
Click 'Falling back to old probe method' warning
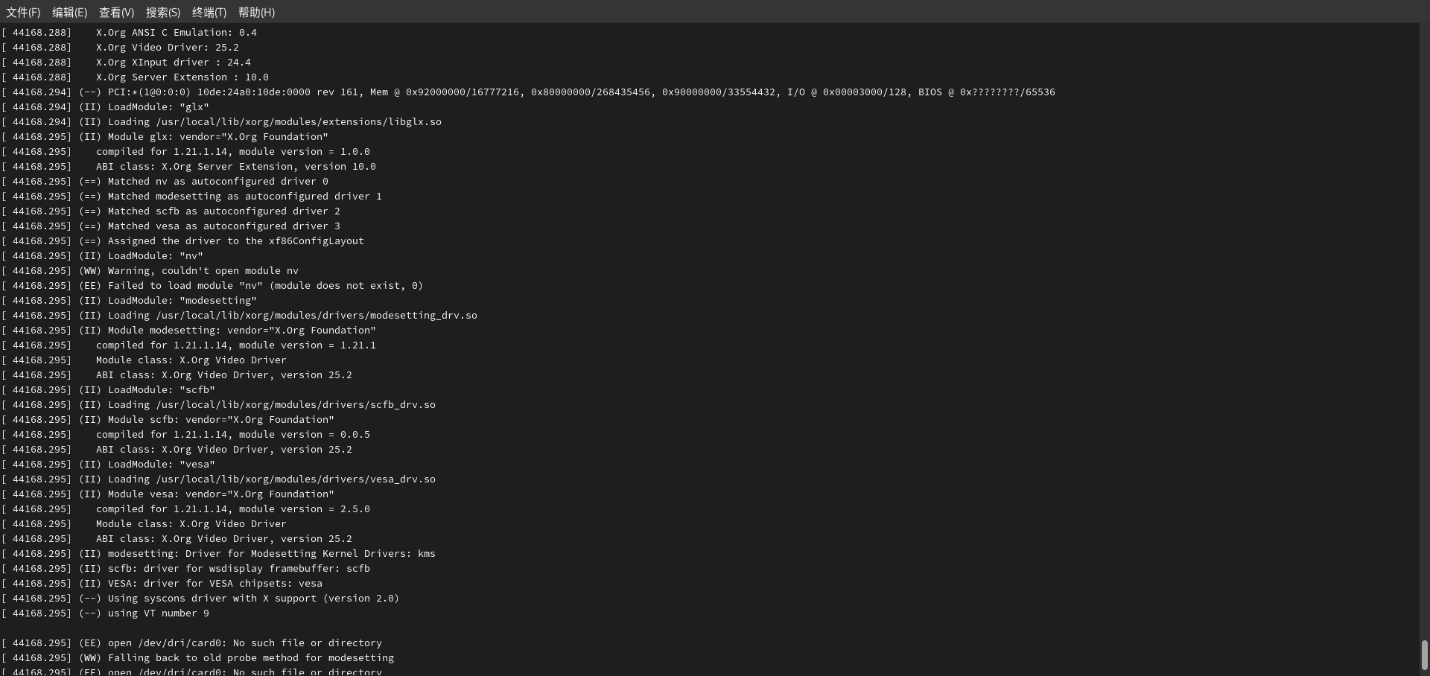tap(250, 658)
